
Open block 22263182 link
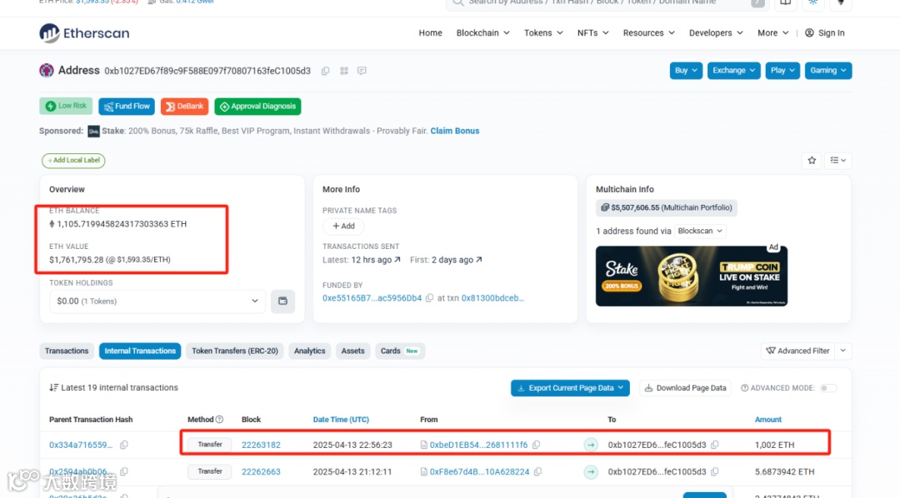click(261, 445)
